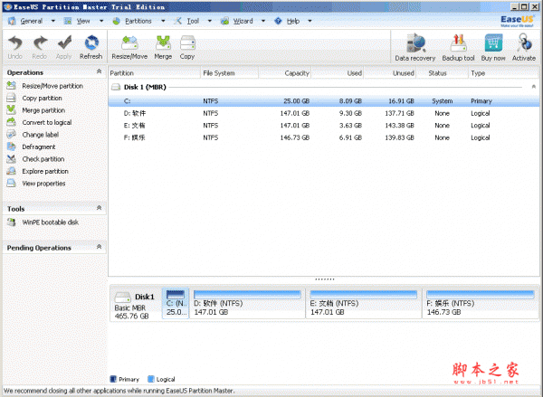Select C: block in disk map
Viewport: 543px width, 397px height.
(x=176, y=303)
